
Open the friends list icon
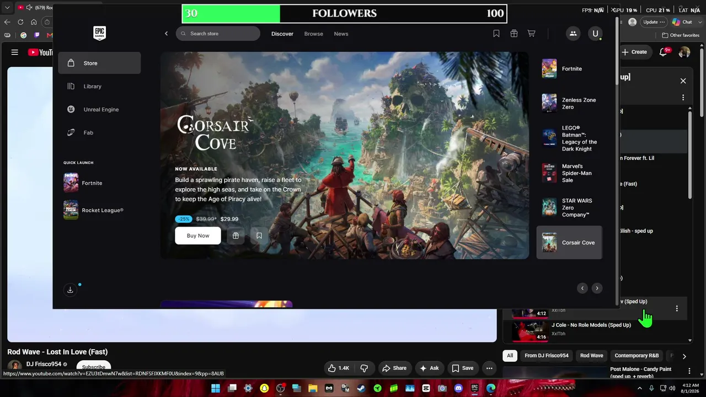coord(573,34)
